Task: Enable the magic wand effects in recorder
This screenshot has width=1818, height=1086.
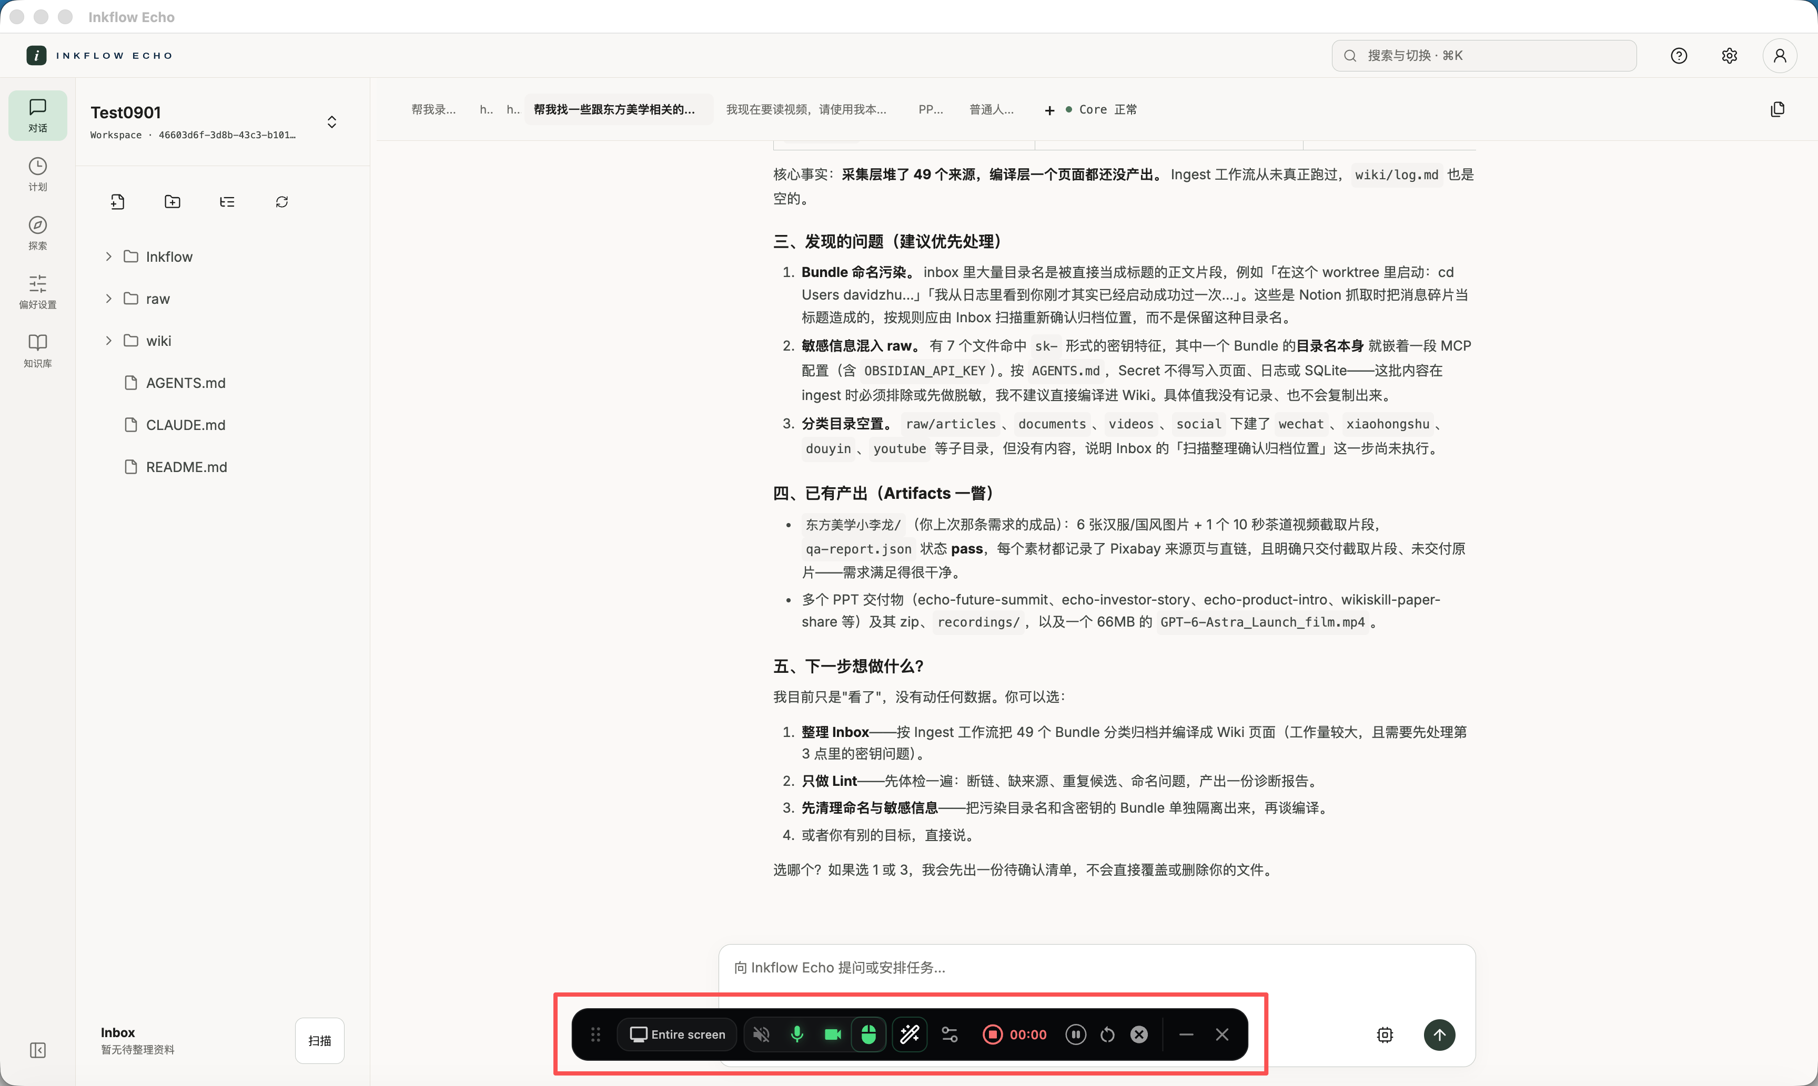Action: point(910,1035)
